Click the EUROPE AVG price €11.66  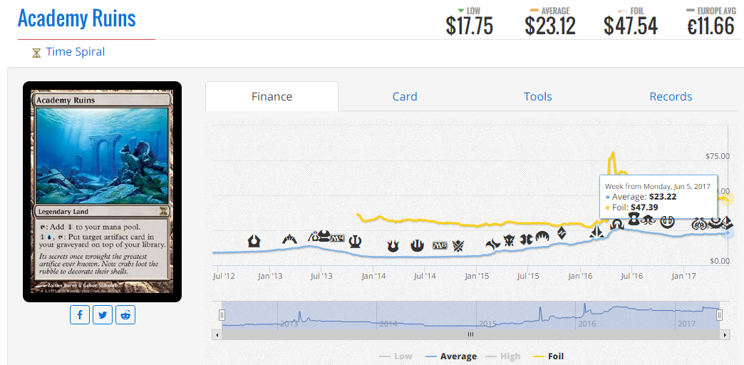[x=711, y=26]
